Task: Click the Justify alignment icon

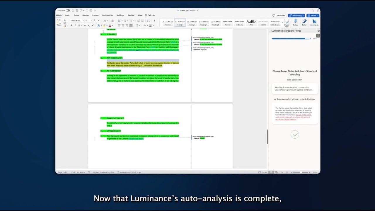Action: click(131, 25)
